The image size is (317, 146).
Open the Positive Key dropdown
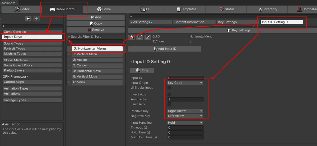(185, 111)
